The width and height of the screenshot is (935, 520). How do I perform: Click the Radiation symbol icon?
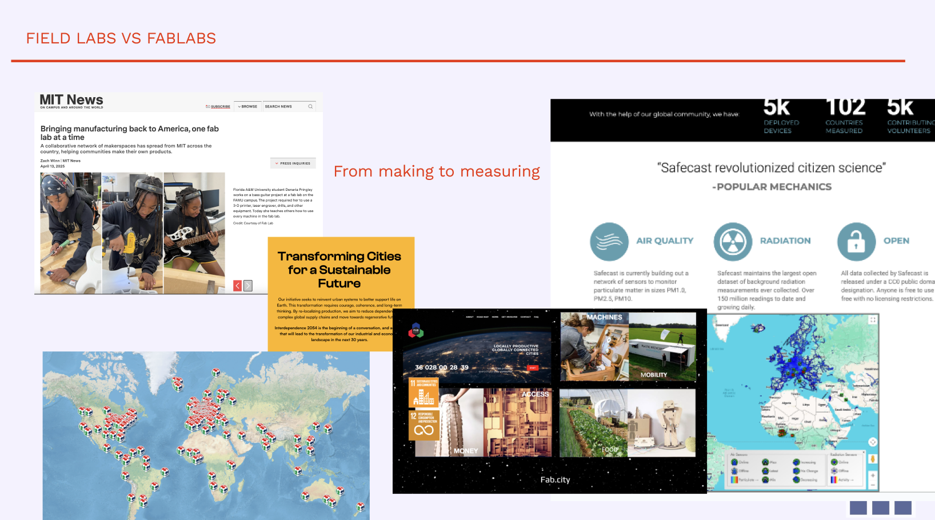[x=733, y=242]
